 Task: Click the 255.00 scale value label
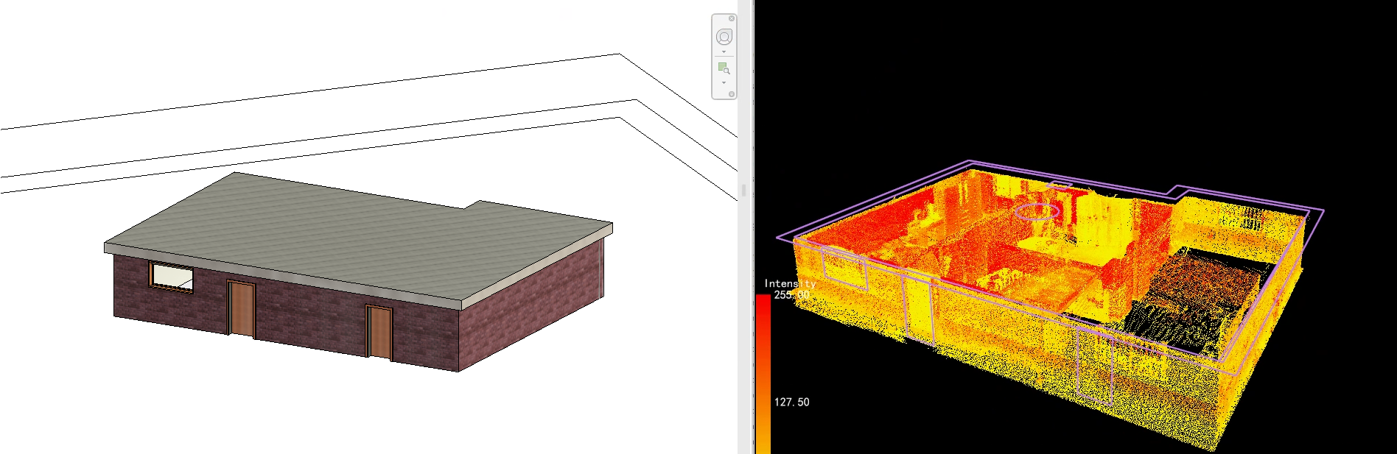point(791,295)
